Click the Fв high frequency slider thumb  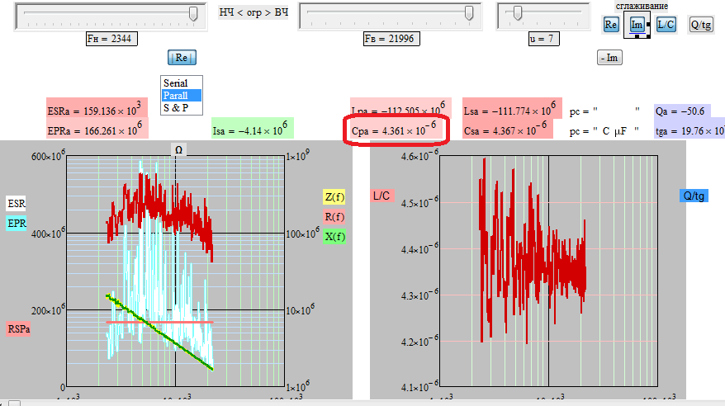click(x=469, y=13)
